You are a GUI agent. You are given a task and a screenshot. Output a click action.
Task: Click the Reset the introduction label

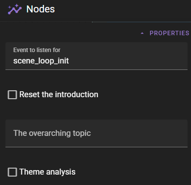coord(59,95)
